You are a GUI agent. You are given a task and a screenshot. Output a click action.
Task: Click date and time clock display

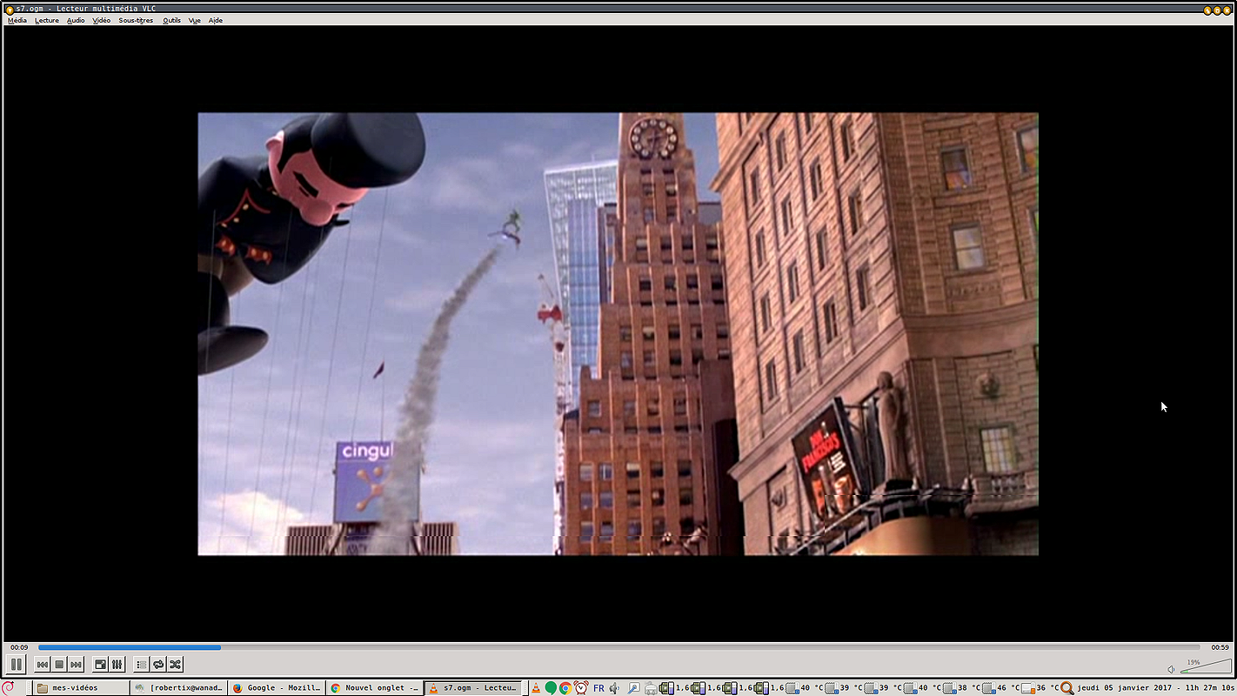click(x=1155, y=688)
